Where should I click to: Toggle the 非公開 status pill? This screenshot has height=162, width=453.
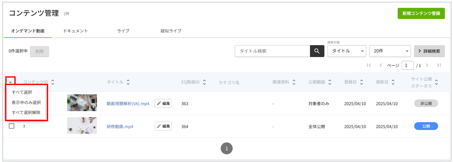point(426,103)
